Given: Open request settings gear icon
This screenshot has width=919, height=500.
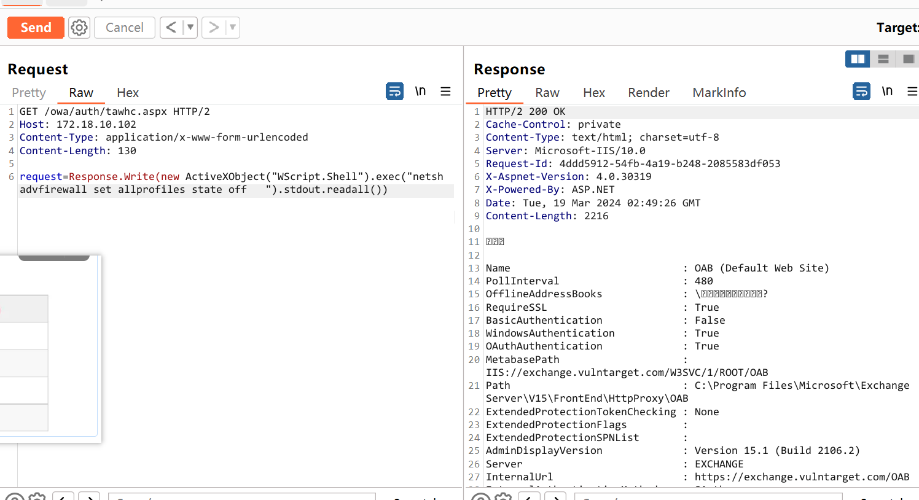Looking at the screenshot, I should point(79,28).
